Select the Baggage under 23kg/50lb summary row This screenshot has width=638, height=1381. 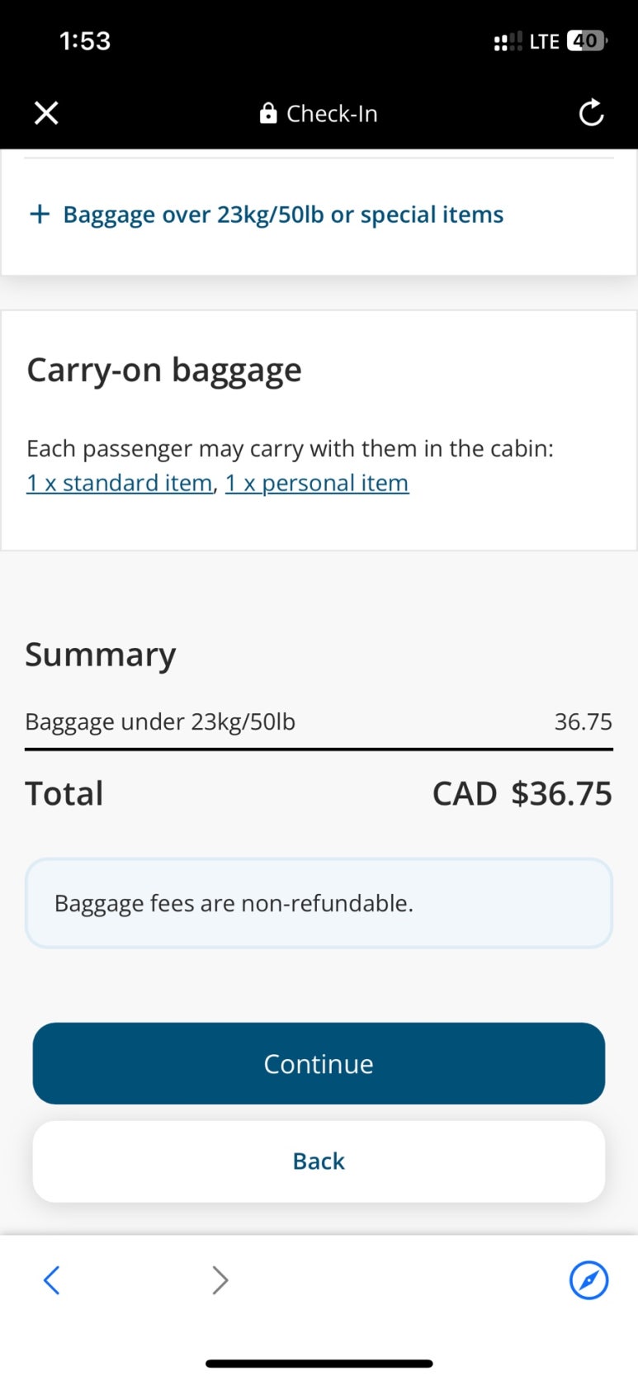pos(319,722)
